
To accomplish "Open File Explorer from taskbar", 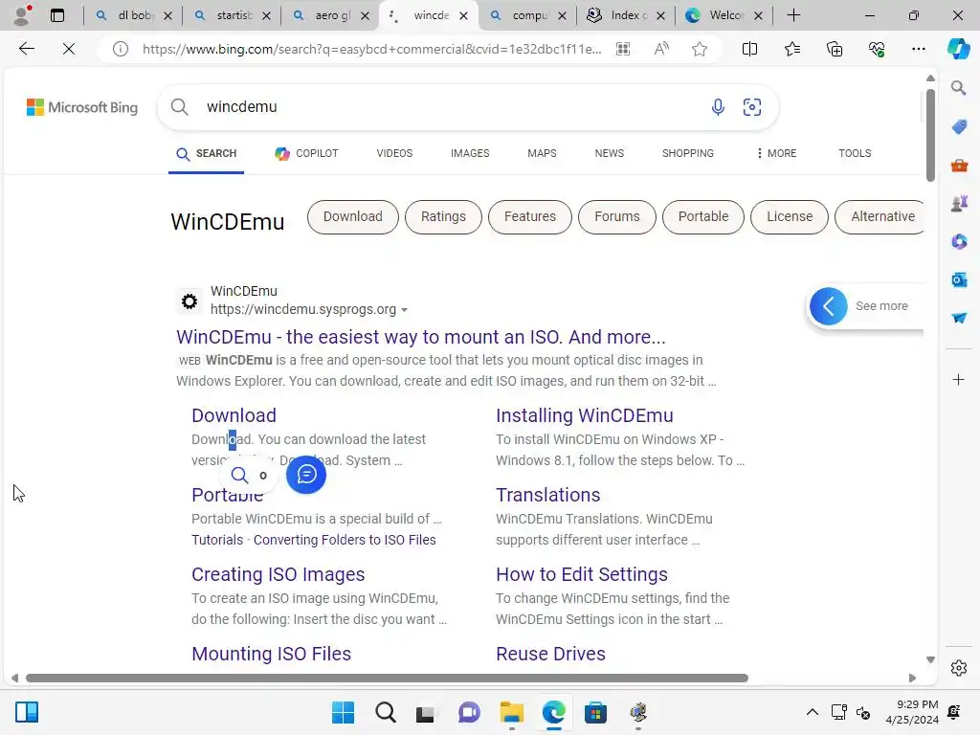I will (511, 712).
